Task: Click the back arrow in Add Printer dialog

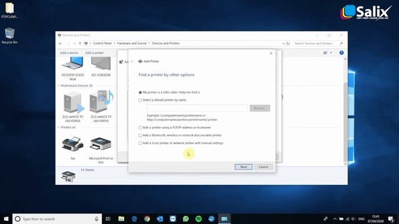Action: (x=132, y=61)
